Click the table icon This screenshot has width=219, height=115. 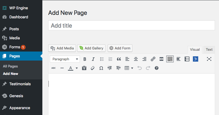127,68
